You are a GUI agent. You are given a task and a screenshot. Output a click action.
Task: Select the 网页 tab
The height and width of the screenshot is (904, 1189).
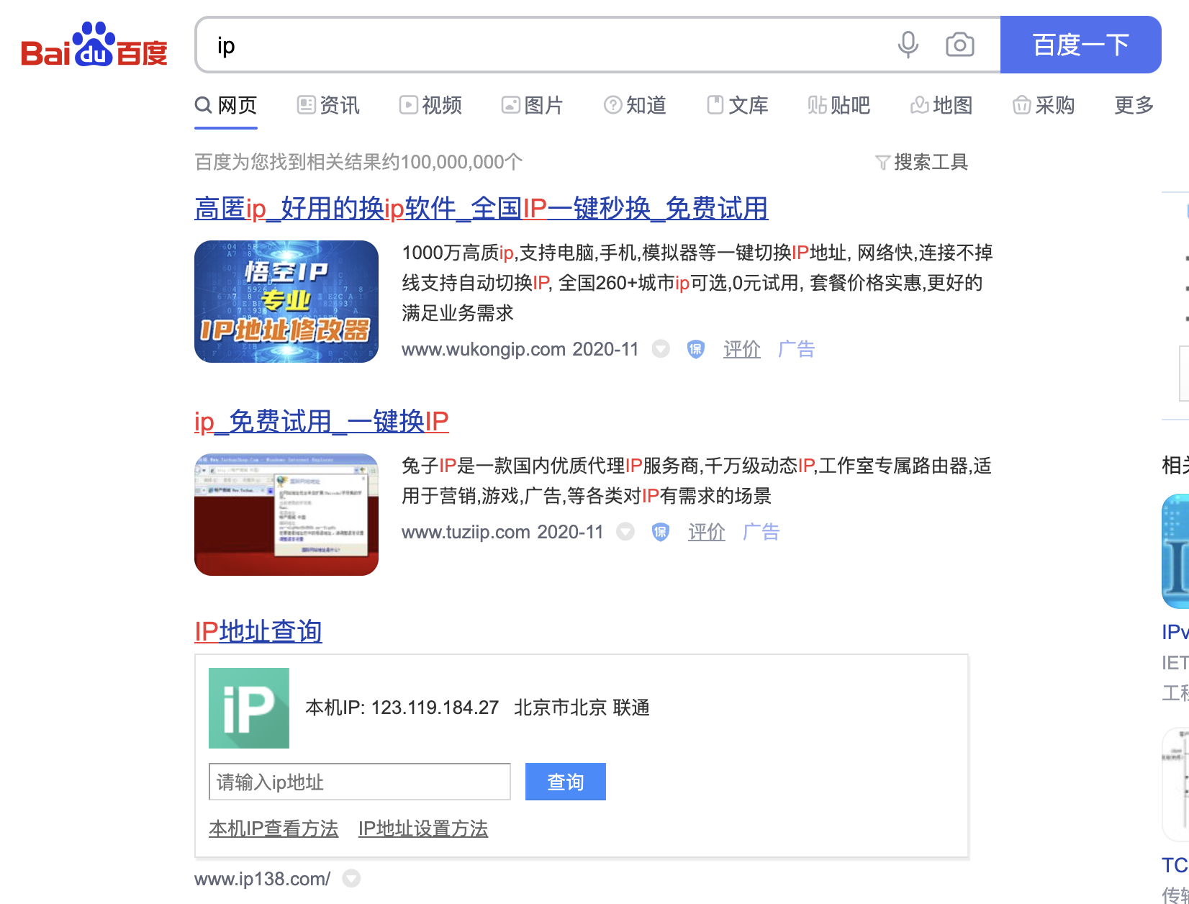pyautogui.click(x=226, y=105)
